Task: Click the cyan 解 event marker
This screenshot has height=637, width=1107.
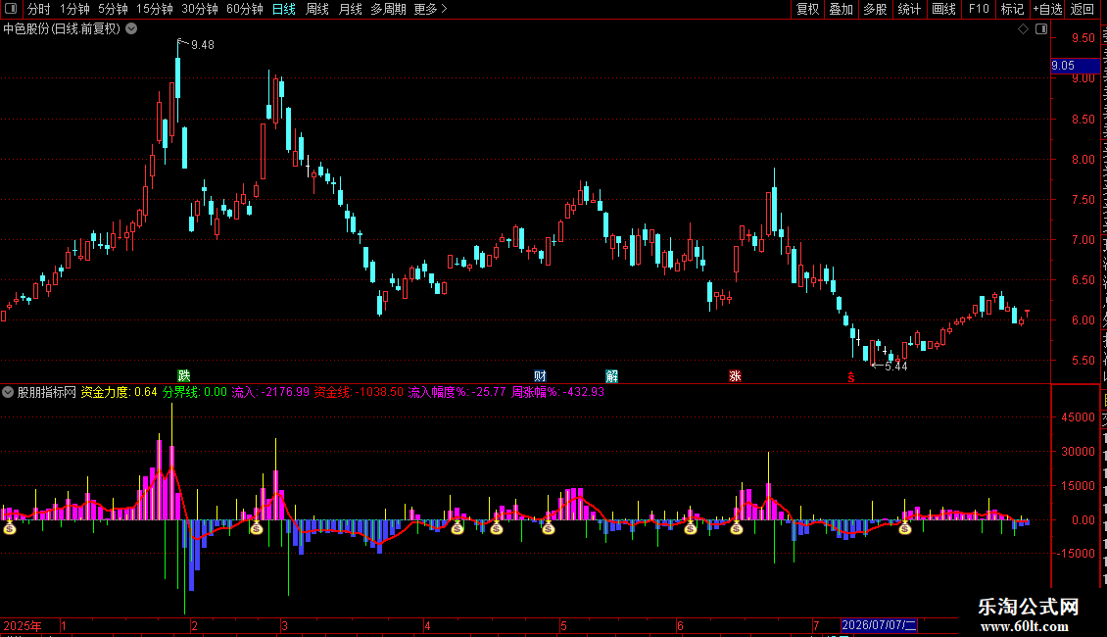Action: click(611, 375)
